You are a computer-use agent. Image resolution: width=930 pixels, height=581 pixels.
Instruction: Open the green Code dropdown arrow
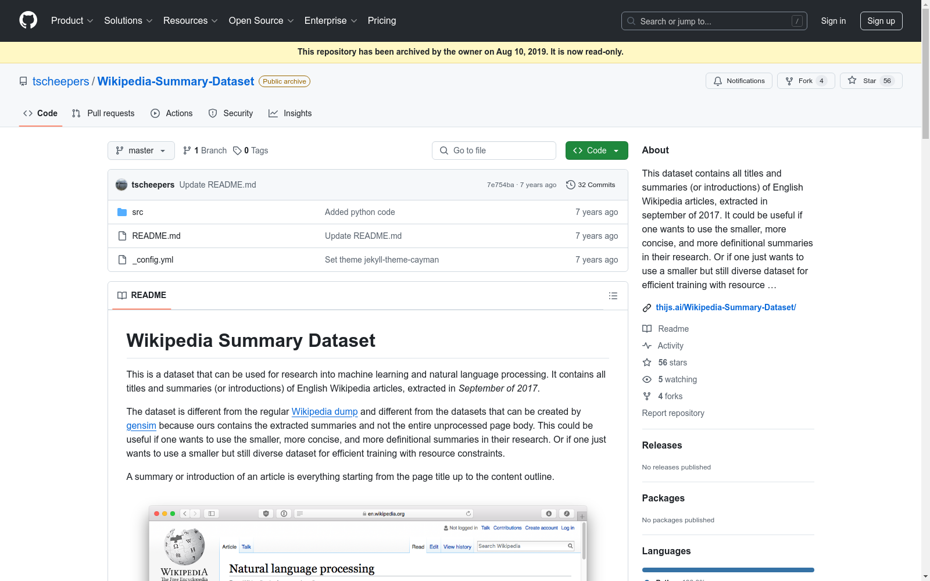(x=616, y=150)
